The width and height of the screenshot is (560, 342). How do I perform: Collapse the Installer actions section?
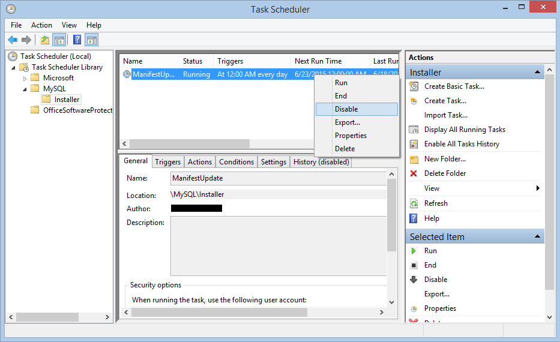(x=537, y=72)
